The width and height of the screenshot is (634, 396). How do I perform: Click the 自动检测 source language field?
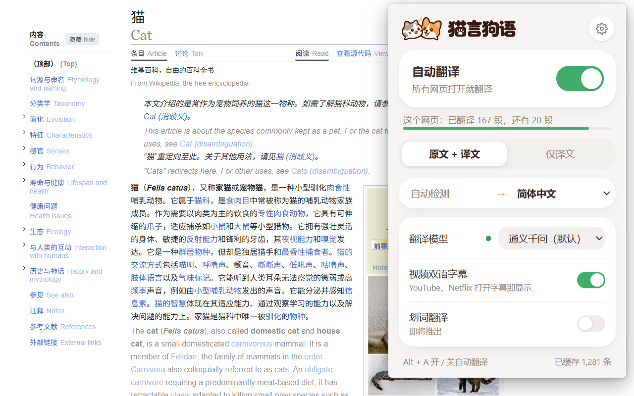(430, 194)
